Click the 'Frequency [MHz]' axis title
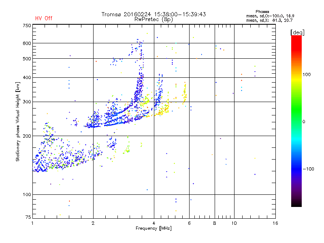 [153, 228]
